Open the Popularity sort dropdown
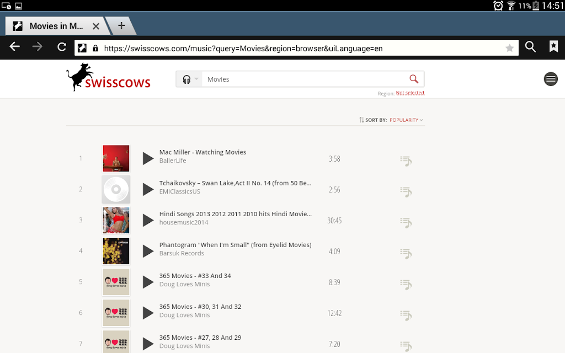The width and height of the screenshot is (565, 353). (x=406, y=120)
